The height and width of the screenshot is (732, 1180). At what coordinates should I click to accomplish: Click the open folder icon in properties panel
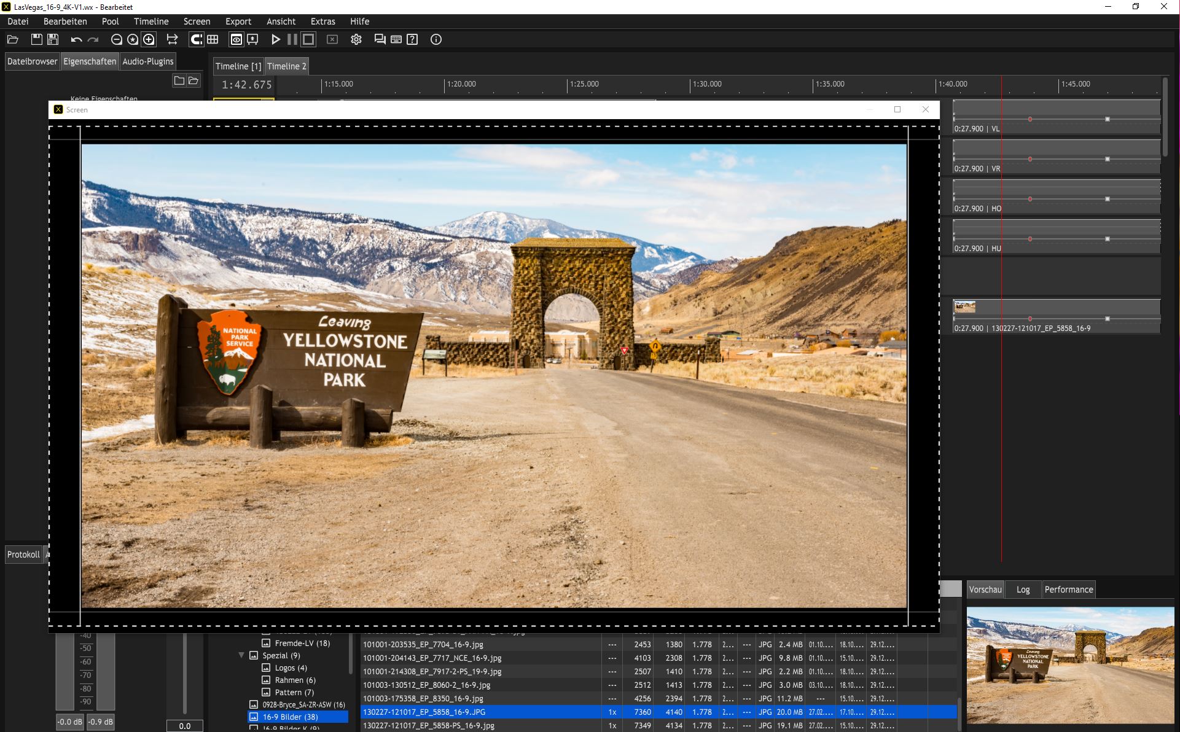click(x=193, y=80)
